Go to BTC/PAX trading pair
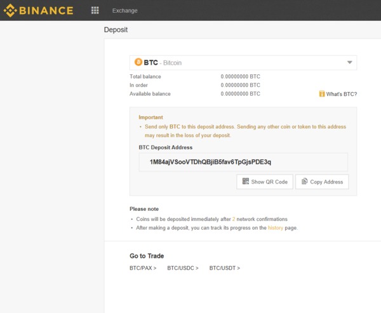 (143, 268)
